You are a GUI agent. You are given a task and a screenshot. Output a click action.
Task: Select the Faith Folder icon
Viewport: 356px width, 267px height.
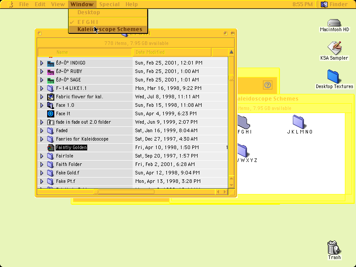[x=50, y=164]
